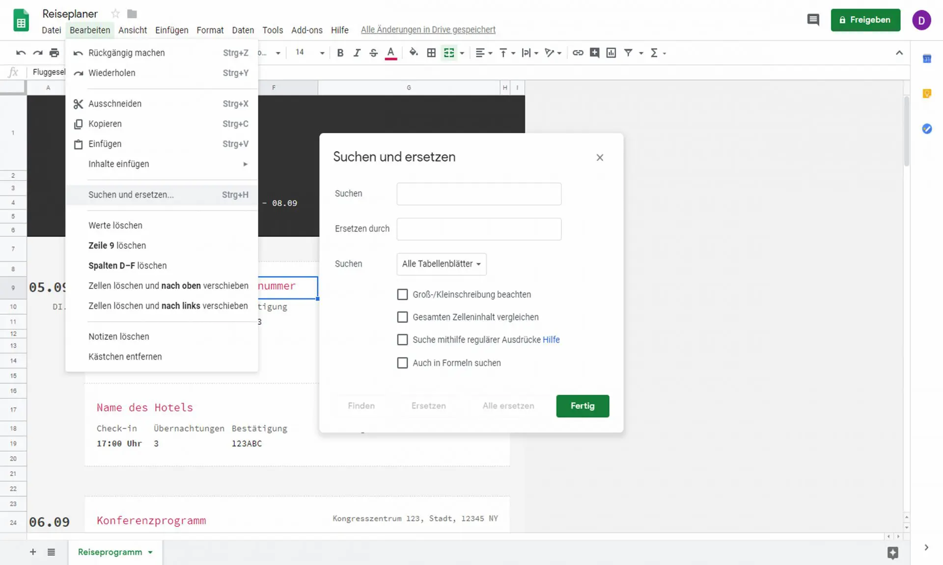
Task: Enable Suche mithilfe regulärer Ausdrücke checkbox
Action: click(x=402, y=340)
